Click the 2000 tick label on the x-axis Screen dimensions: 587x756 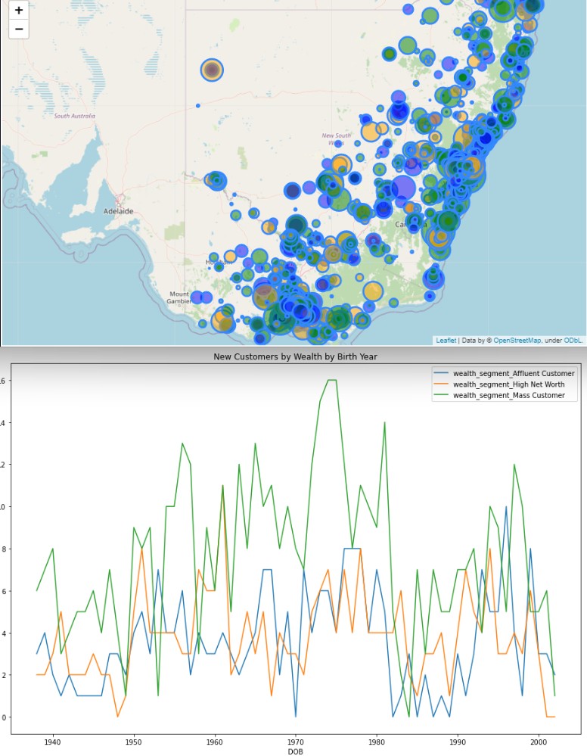point(539,742)
